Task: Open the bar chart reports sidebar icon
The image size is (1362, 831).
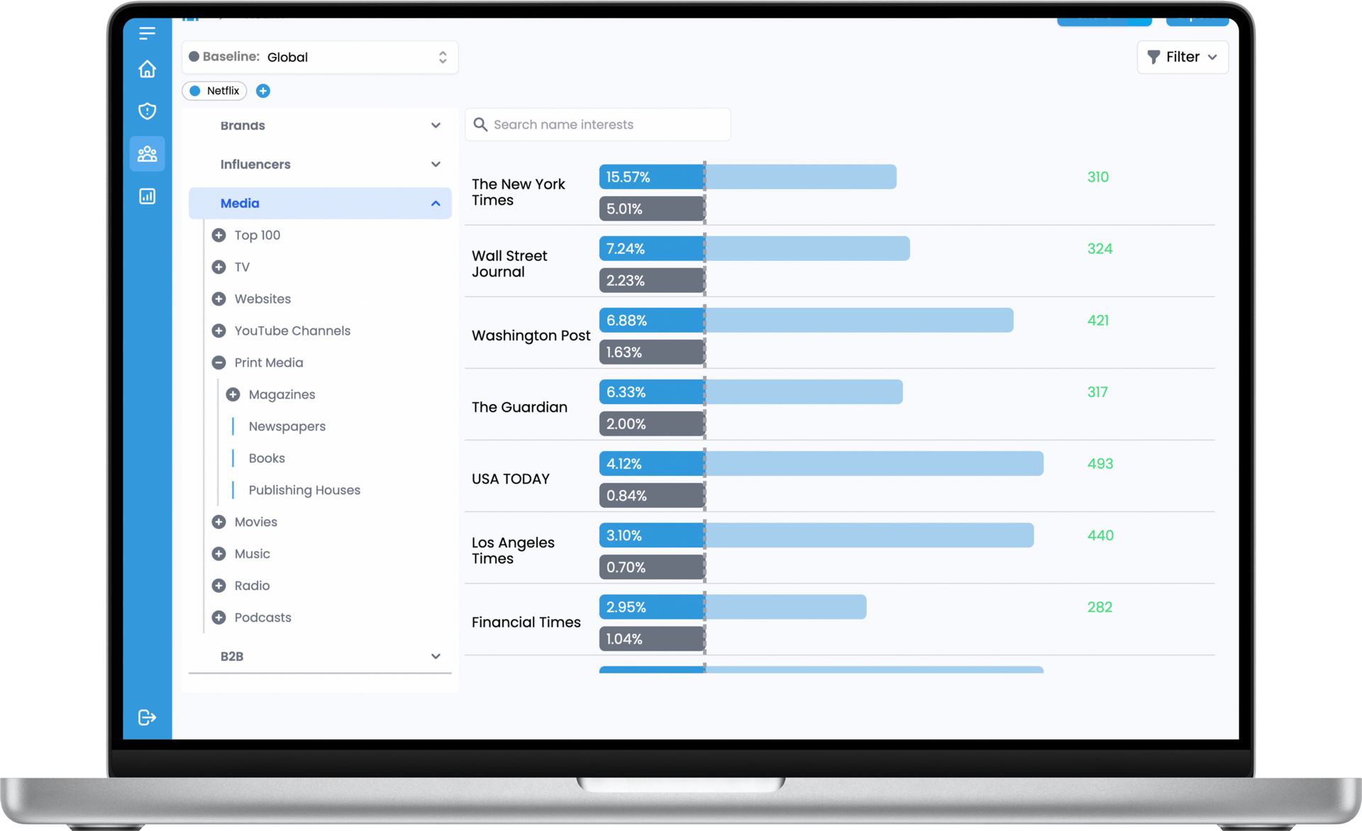Action: pos(147,196)
